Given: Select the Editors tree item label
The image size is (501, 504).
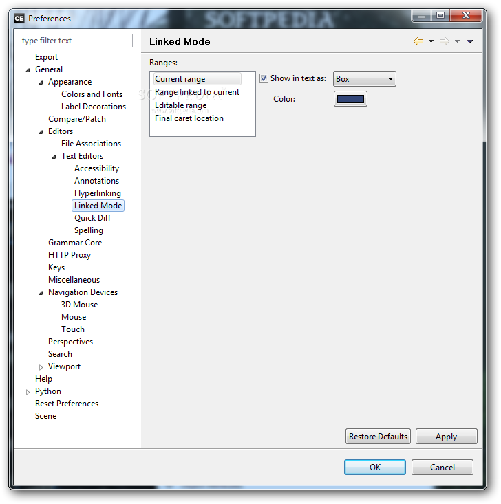Looking at the screenshot, I should click(x=61, y=131).
